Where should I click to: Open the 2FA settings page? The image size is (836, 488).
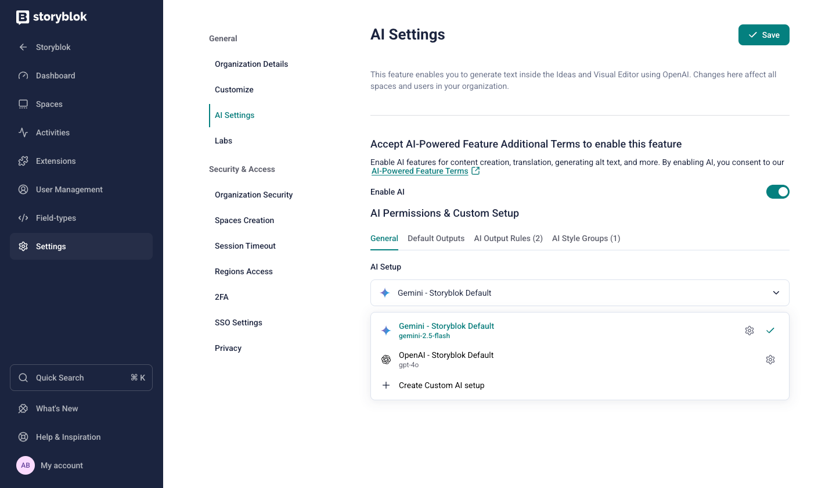pos(222,297)
